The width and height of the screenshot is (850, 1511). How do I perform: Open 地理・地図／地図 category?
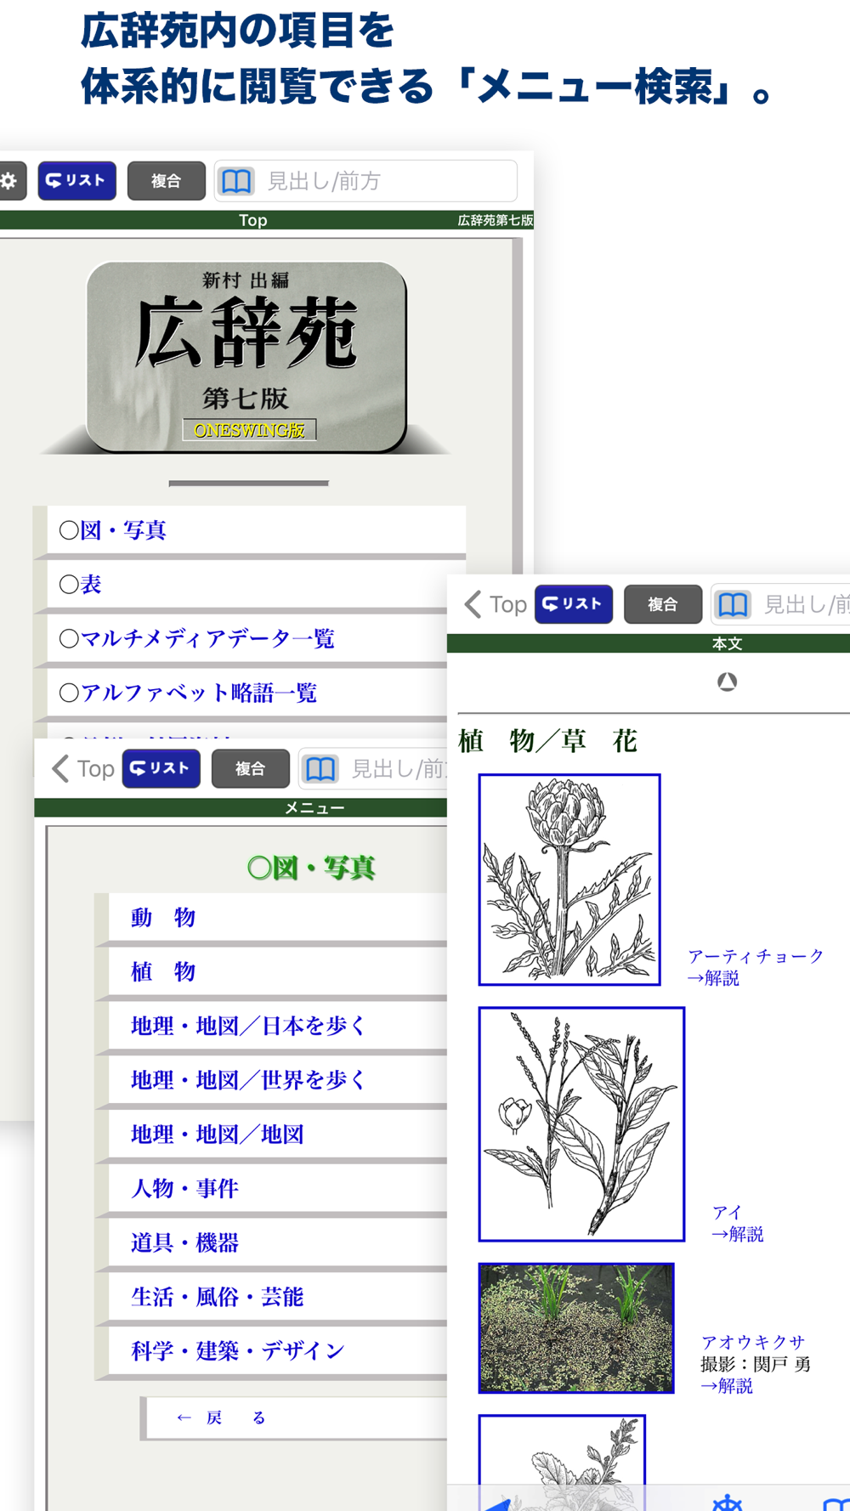tap(278, 1135)
